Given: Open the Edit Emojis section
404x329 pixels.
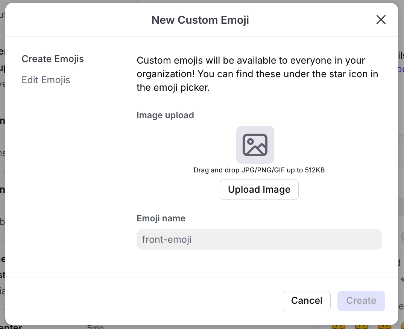Looking at the screenshot, I should 46,80.
